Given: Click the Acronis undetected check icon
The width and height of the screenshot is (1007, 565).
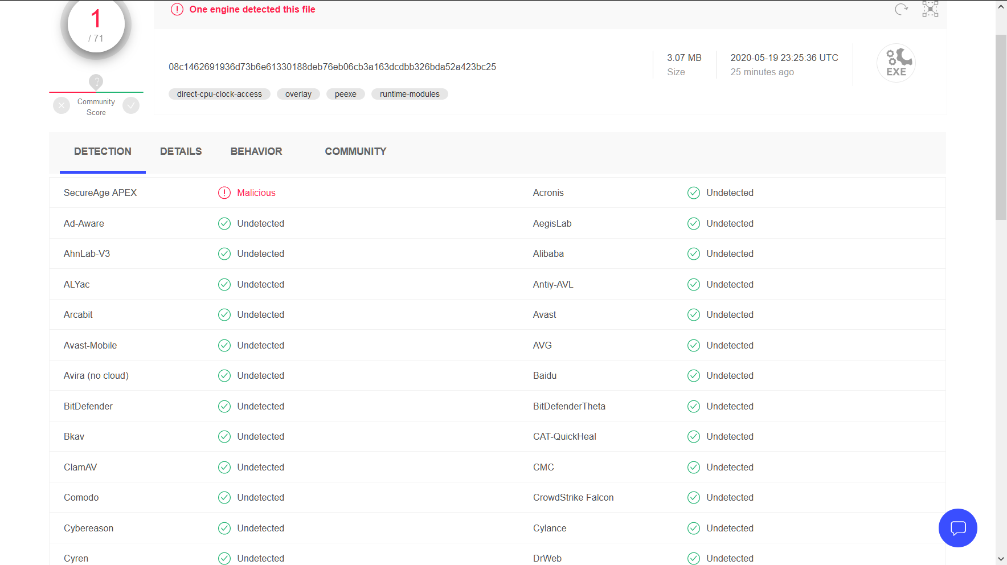Looking at the screenshot, I should (x=694, y=193).
